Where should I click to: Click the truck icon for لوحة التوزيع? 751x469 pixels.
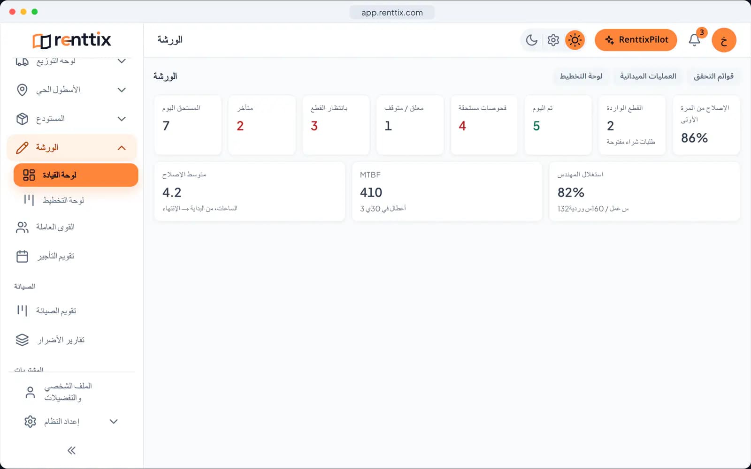22,61
